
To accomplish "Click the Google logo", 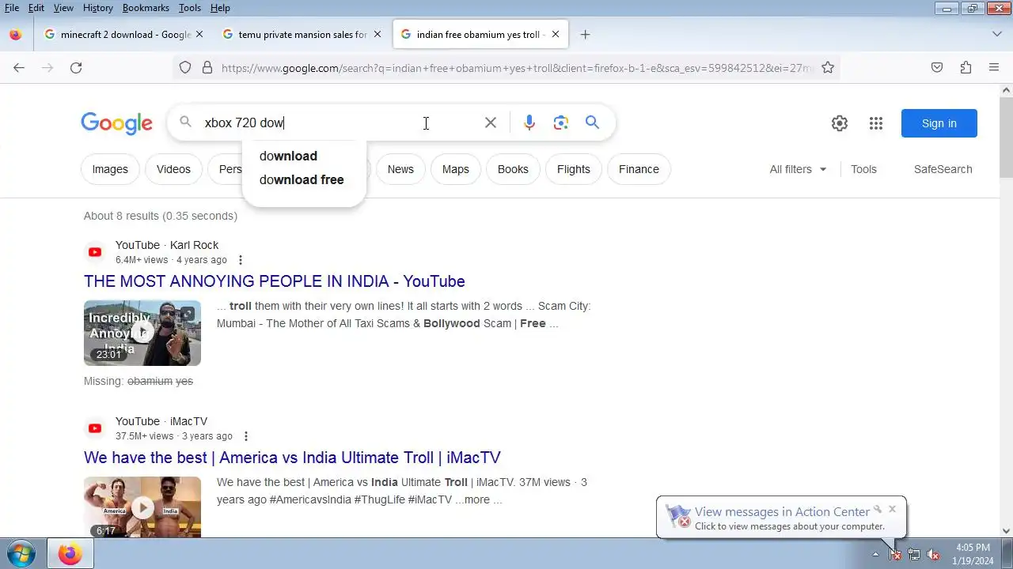I will coord(116,123).
